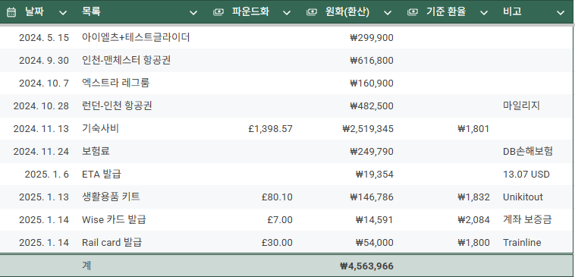Image resolution: width=575 pixels, height=277 pixels.
Task: Select the pound amount £1,398.57
Action: point(270,129)
